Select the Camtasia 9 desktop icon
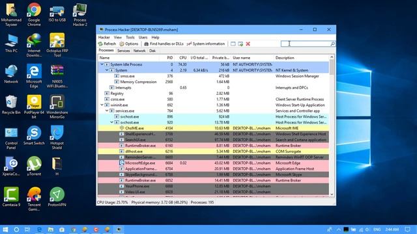Viewport: 417px width, 234px height. (x=11, y=196)
